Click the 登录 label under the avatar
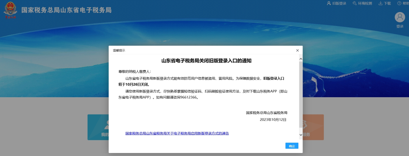 click(400, 26)
